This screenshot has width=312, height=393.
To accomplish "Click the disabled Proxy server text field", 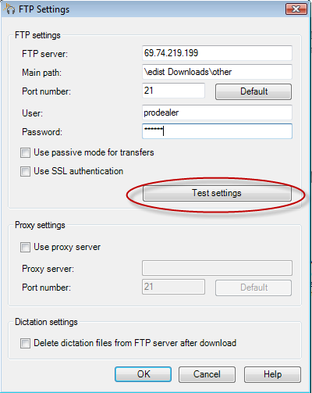I will click(217, 268).
